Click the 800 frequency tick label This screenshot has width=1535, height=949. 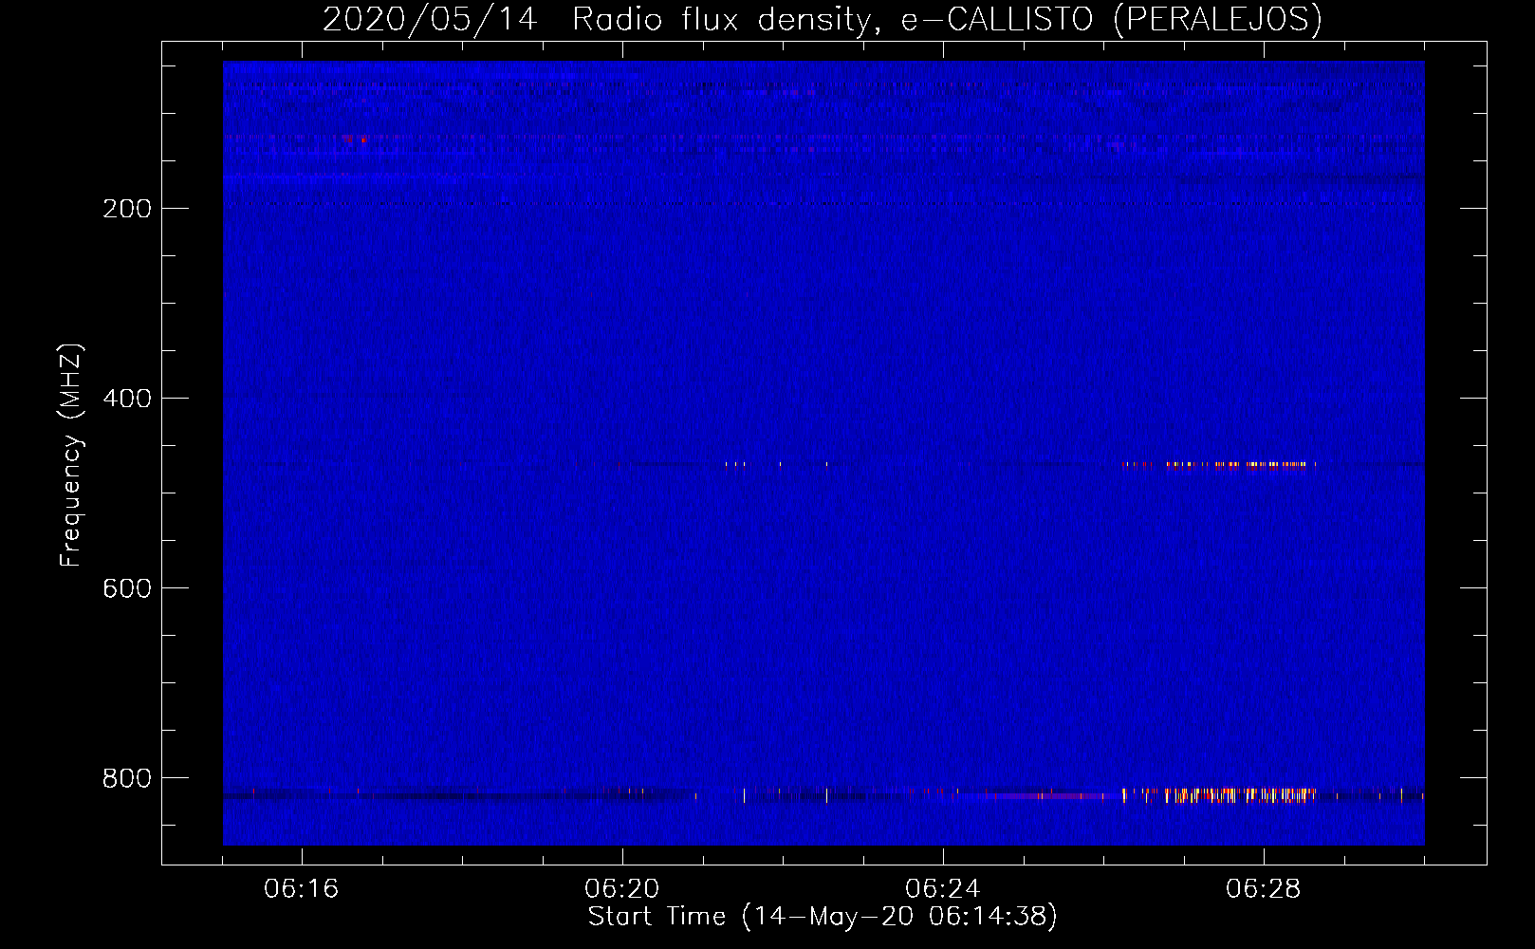tap(127, 778)
